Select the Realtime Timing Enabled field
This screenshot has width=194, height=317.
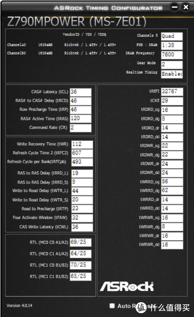172,74
